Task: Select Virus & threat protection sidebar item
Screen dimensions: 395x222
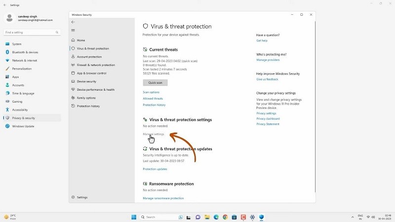Action: coord(93,48)
